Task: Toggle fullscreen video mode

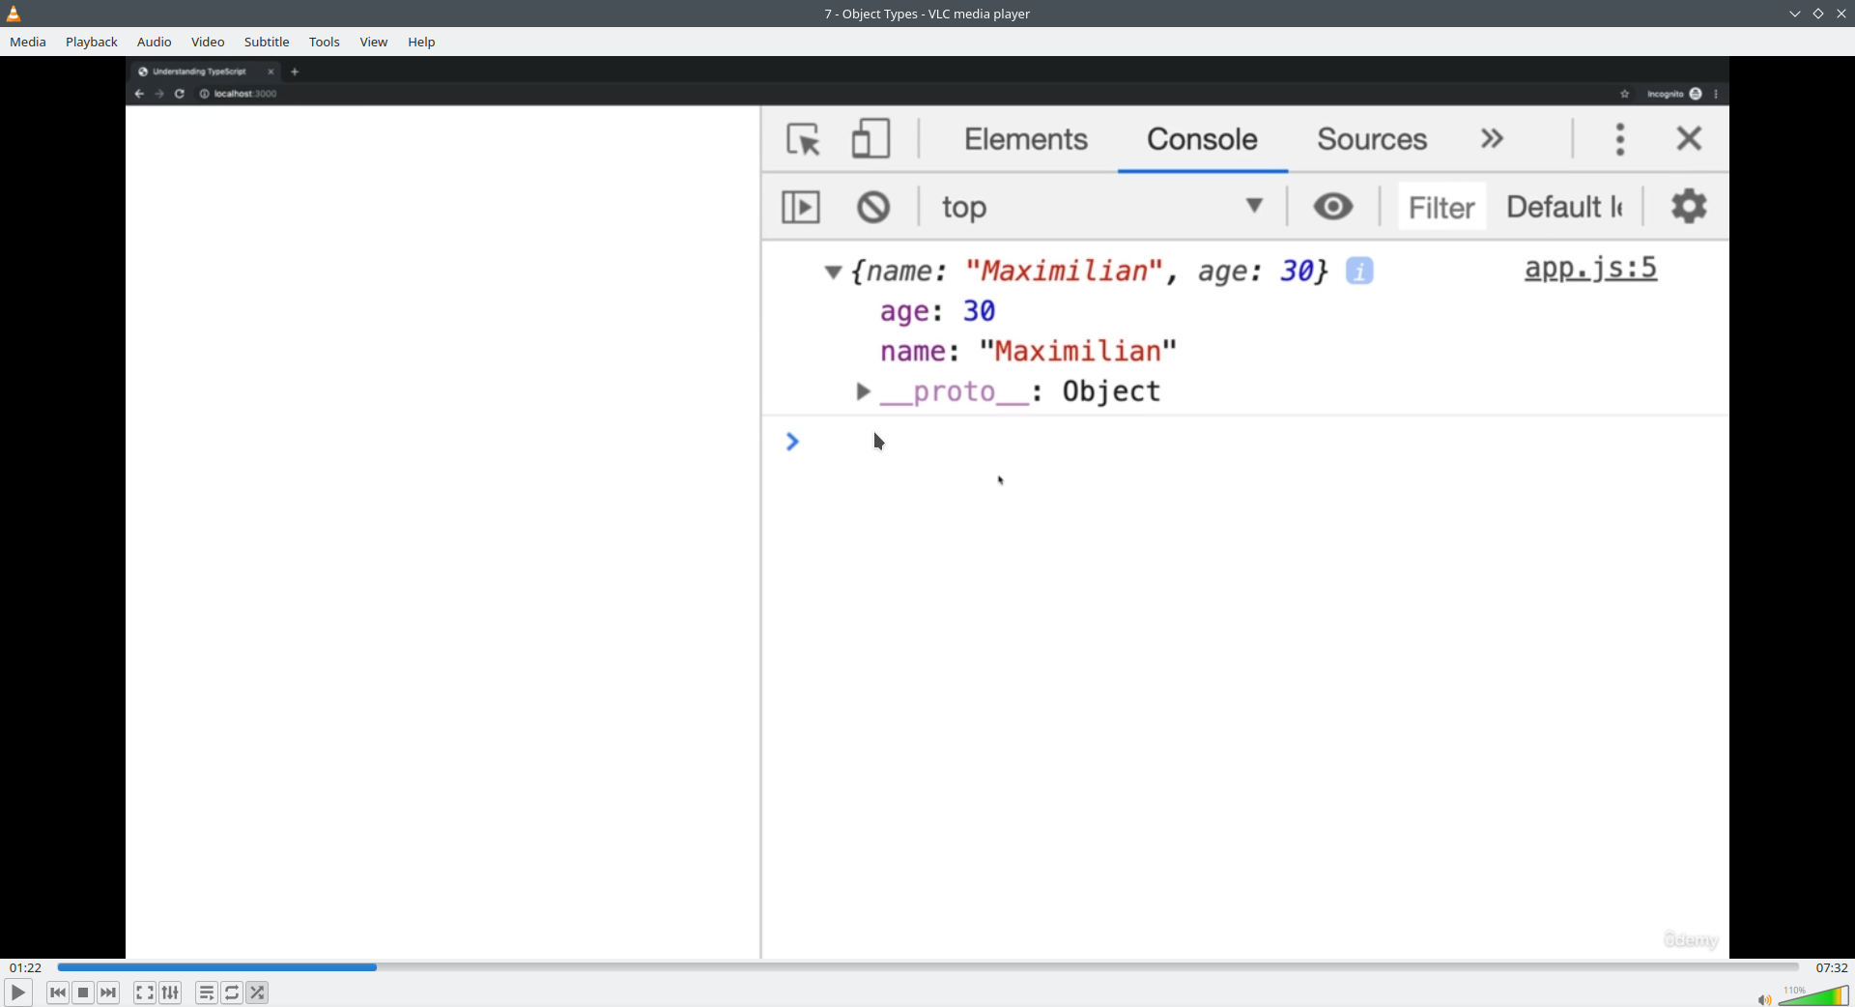Action: coord(145,993)
